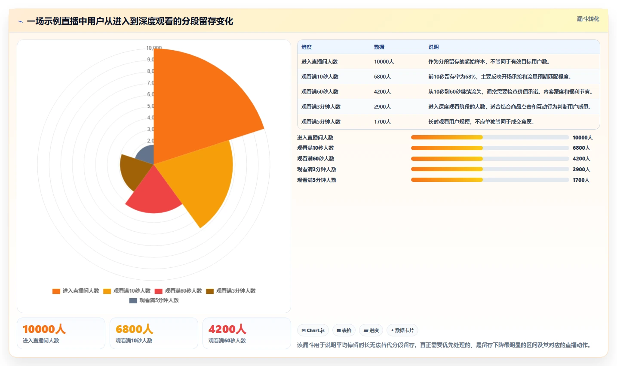
Task: Click the progress bar for 观看满5分钟人数
Action: point(490,180)
